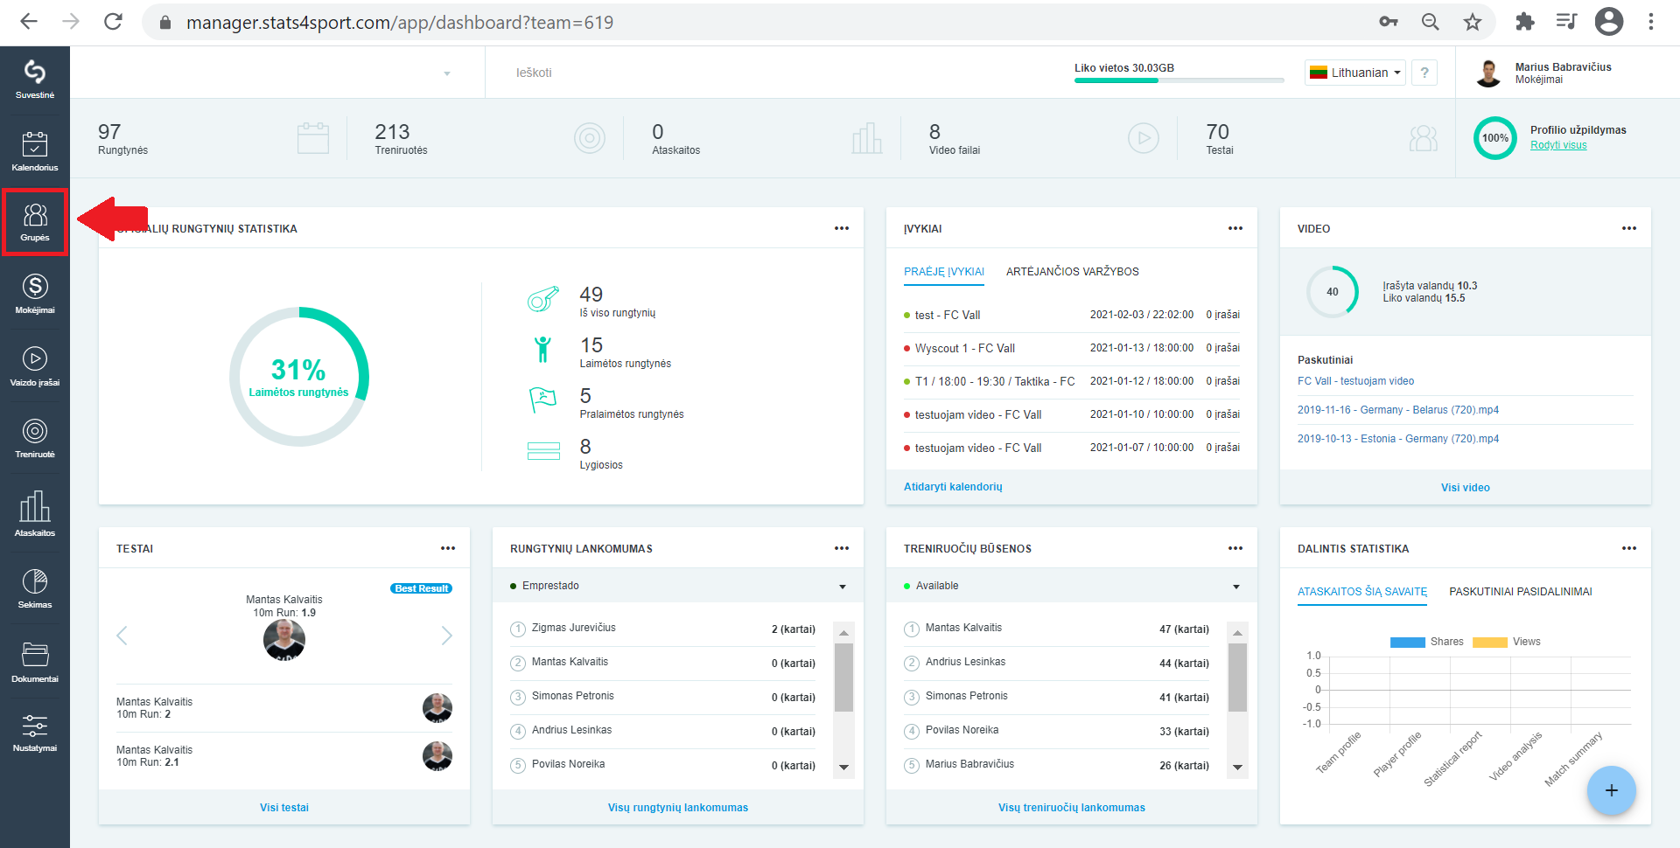Toggle the Shares legend color swatch
This screenshot has width=1680, height=848.
click(1408, 642)
